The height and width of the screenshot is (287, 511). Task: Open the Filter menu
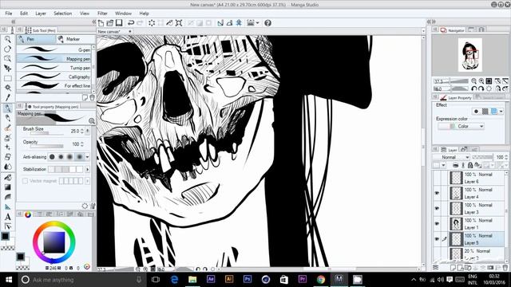pos(102,14)
